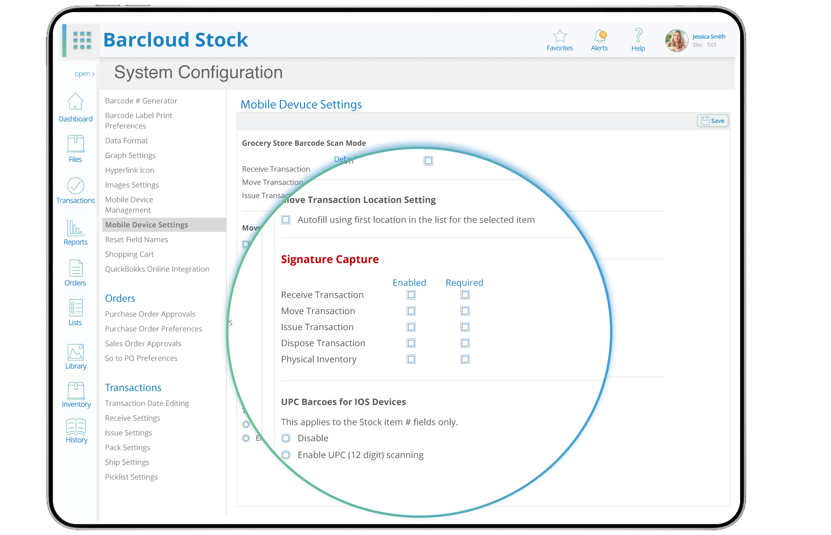Open Mobile Device Management

point(129,205)
